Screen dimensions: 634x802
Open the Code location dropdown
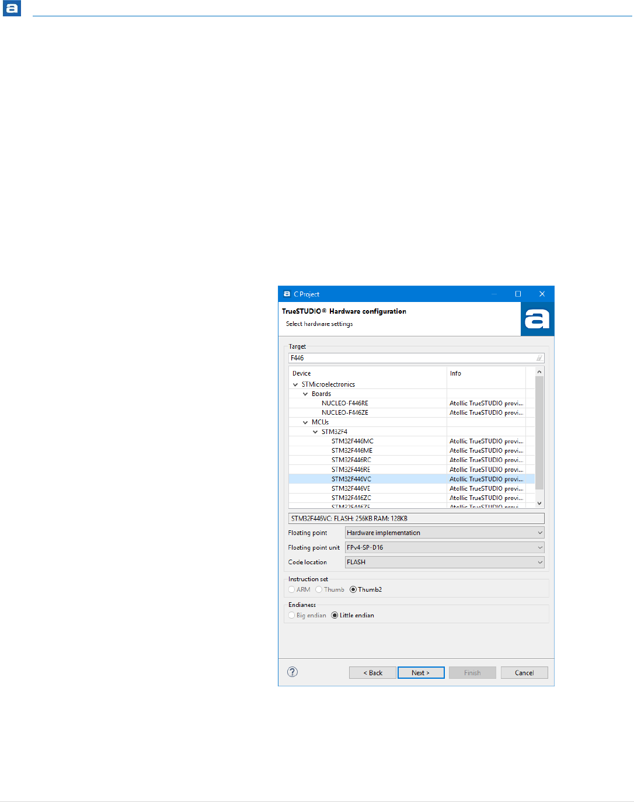(445, 562)
